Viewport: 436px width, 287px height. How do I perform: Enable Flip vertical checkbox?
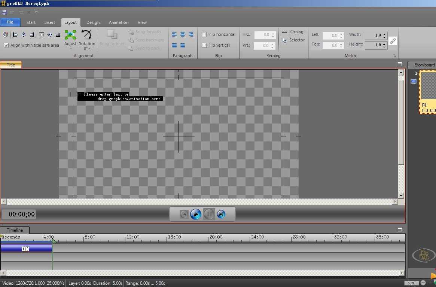click(204, 45)
